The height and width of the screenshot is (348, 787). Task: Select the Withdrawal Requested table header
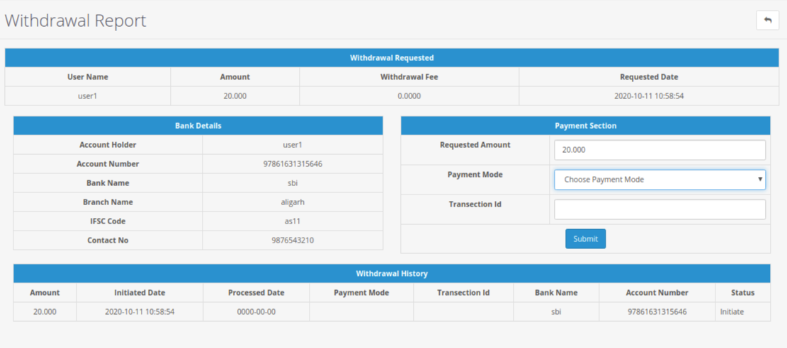[392, 58]
